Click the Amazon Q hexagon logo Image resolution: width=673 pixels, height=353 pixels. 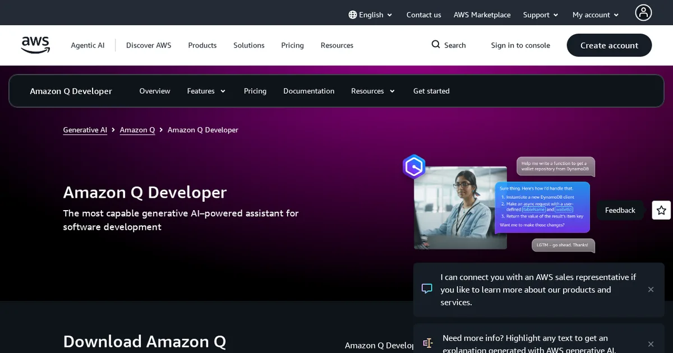[x=414, y=167]
